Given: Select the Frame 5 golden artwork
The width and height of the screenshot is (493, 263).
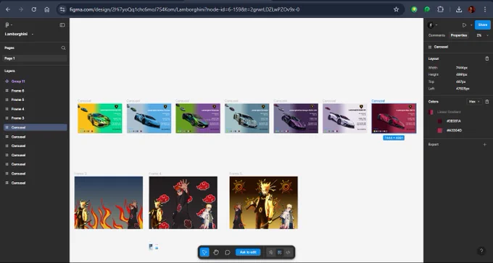Looking at the screenshot, I should (x=263, y=202).
